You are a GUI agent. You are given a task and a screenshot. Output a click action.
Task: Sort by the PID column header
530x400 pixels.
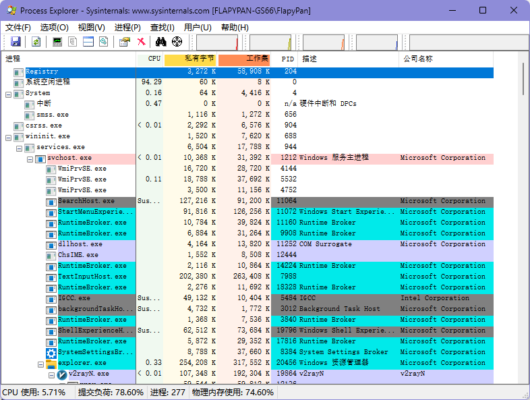(x=287, y=59)
